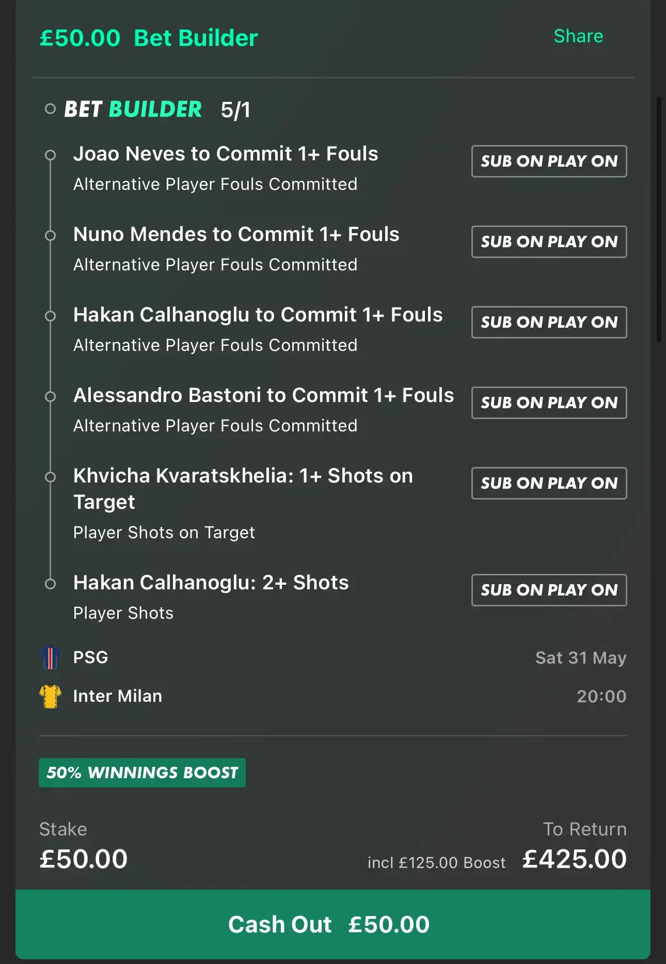Image resolution: width=666 pixels, height=964 pixels.
Task: Open the Hakan Calhanoglu 2+ Shots selection
Action: click(x=211, y=583)
